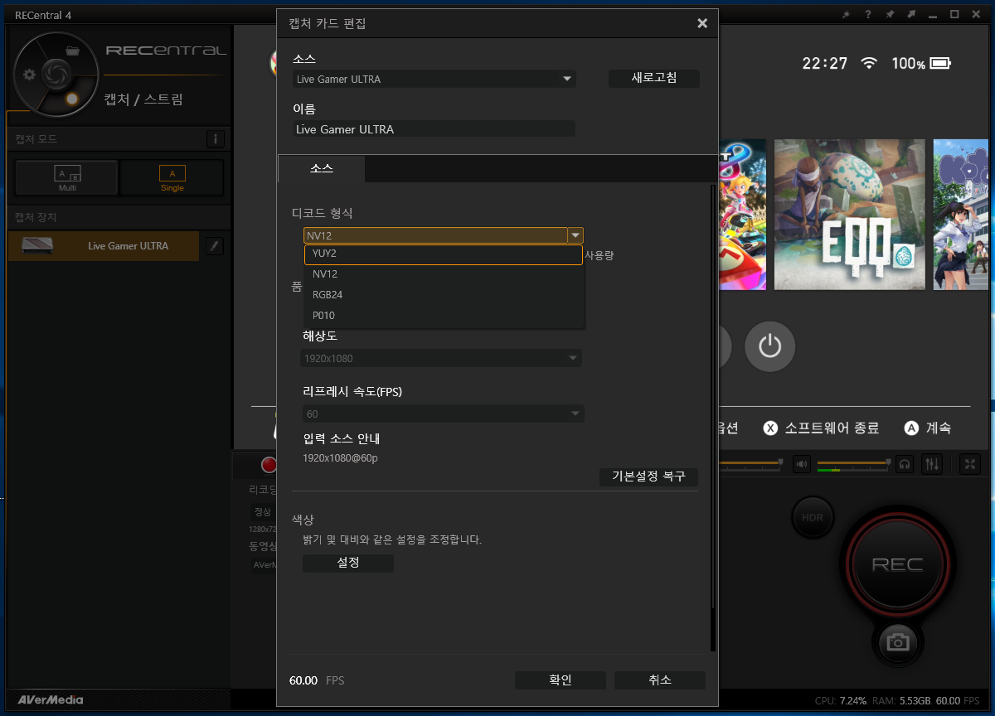Start recording with the big REC button
995x716 pixels.
coord(897,565)
